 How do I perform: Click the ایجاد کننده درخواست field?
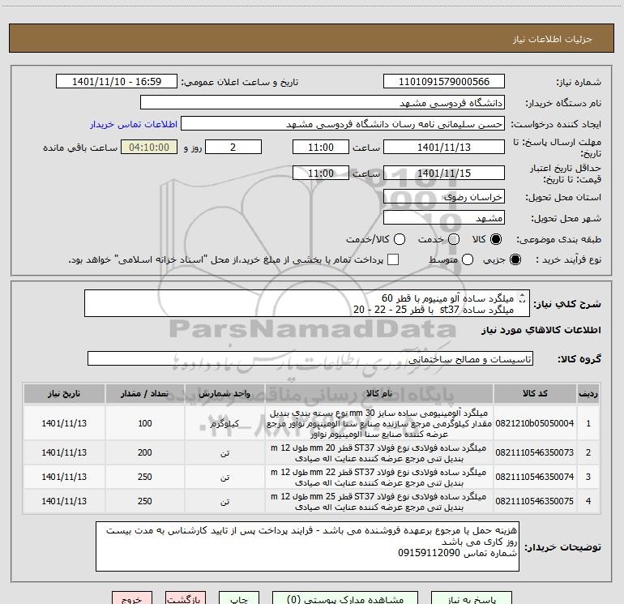(343, 123)
